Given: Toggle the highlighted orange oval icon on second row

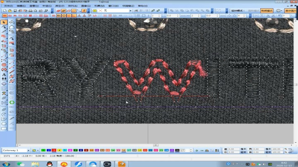Looking at the screenshot, I should (64, 16).
